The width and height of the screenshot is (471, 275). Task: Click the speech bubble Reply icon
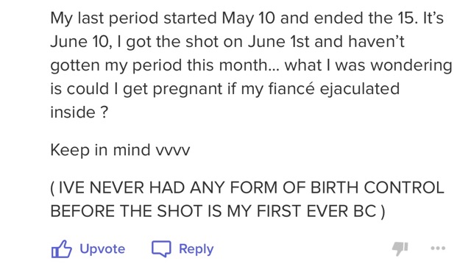pyautogui.click(x=161, y=249)
